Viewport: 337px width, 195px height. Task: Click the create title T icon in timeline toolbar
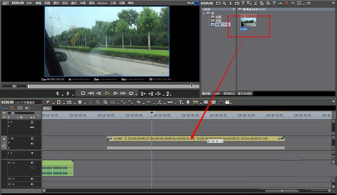180,102
